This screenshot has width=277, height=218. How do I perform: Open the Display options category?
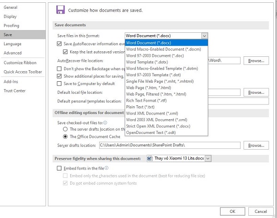pyautogui.click(x=23, y=17)
